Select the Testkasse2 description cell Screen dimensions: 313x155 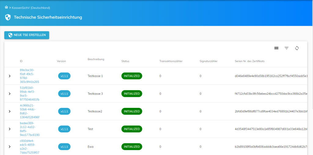95,111
